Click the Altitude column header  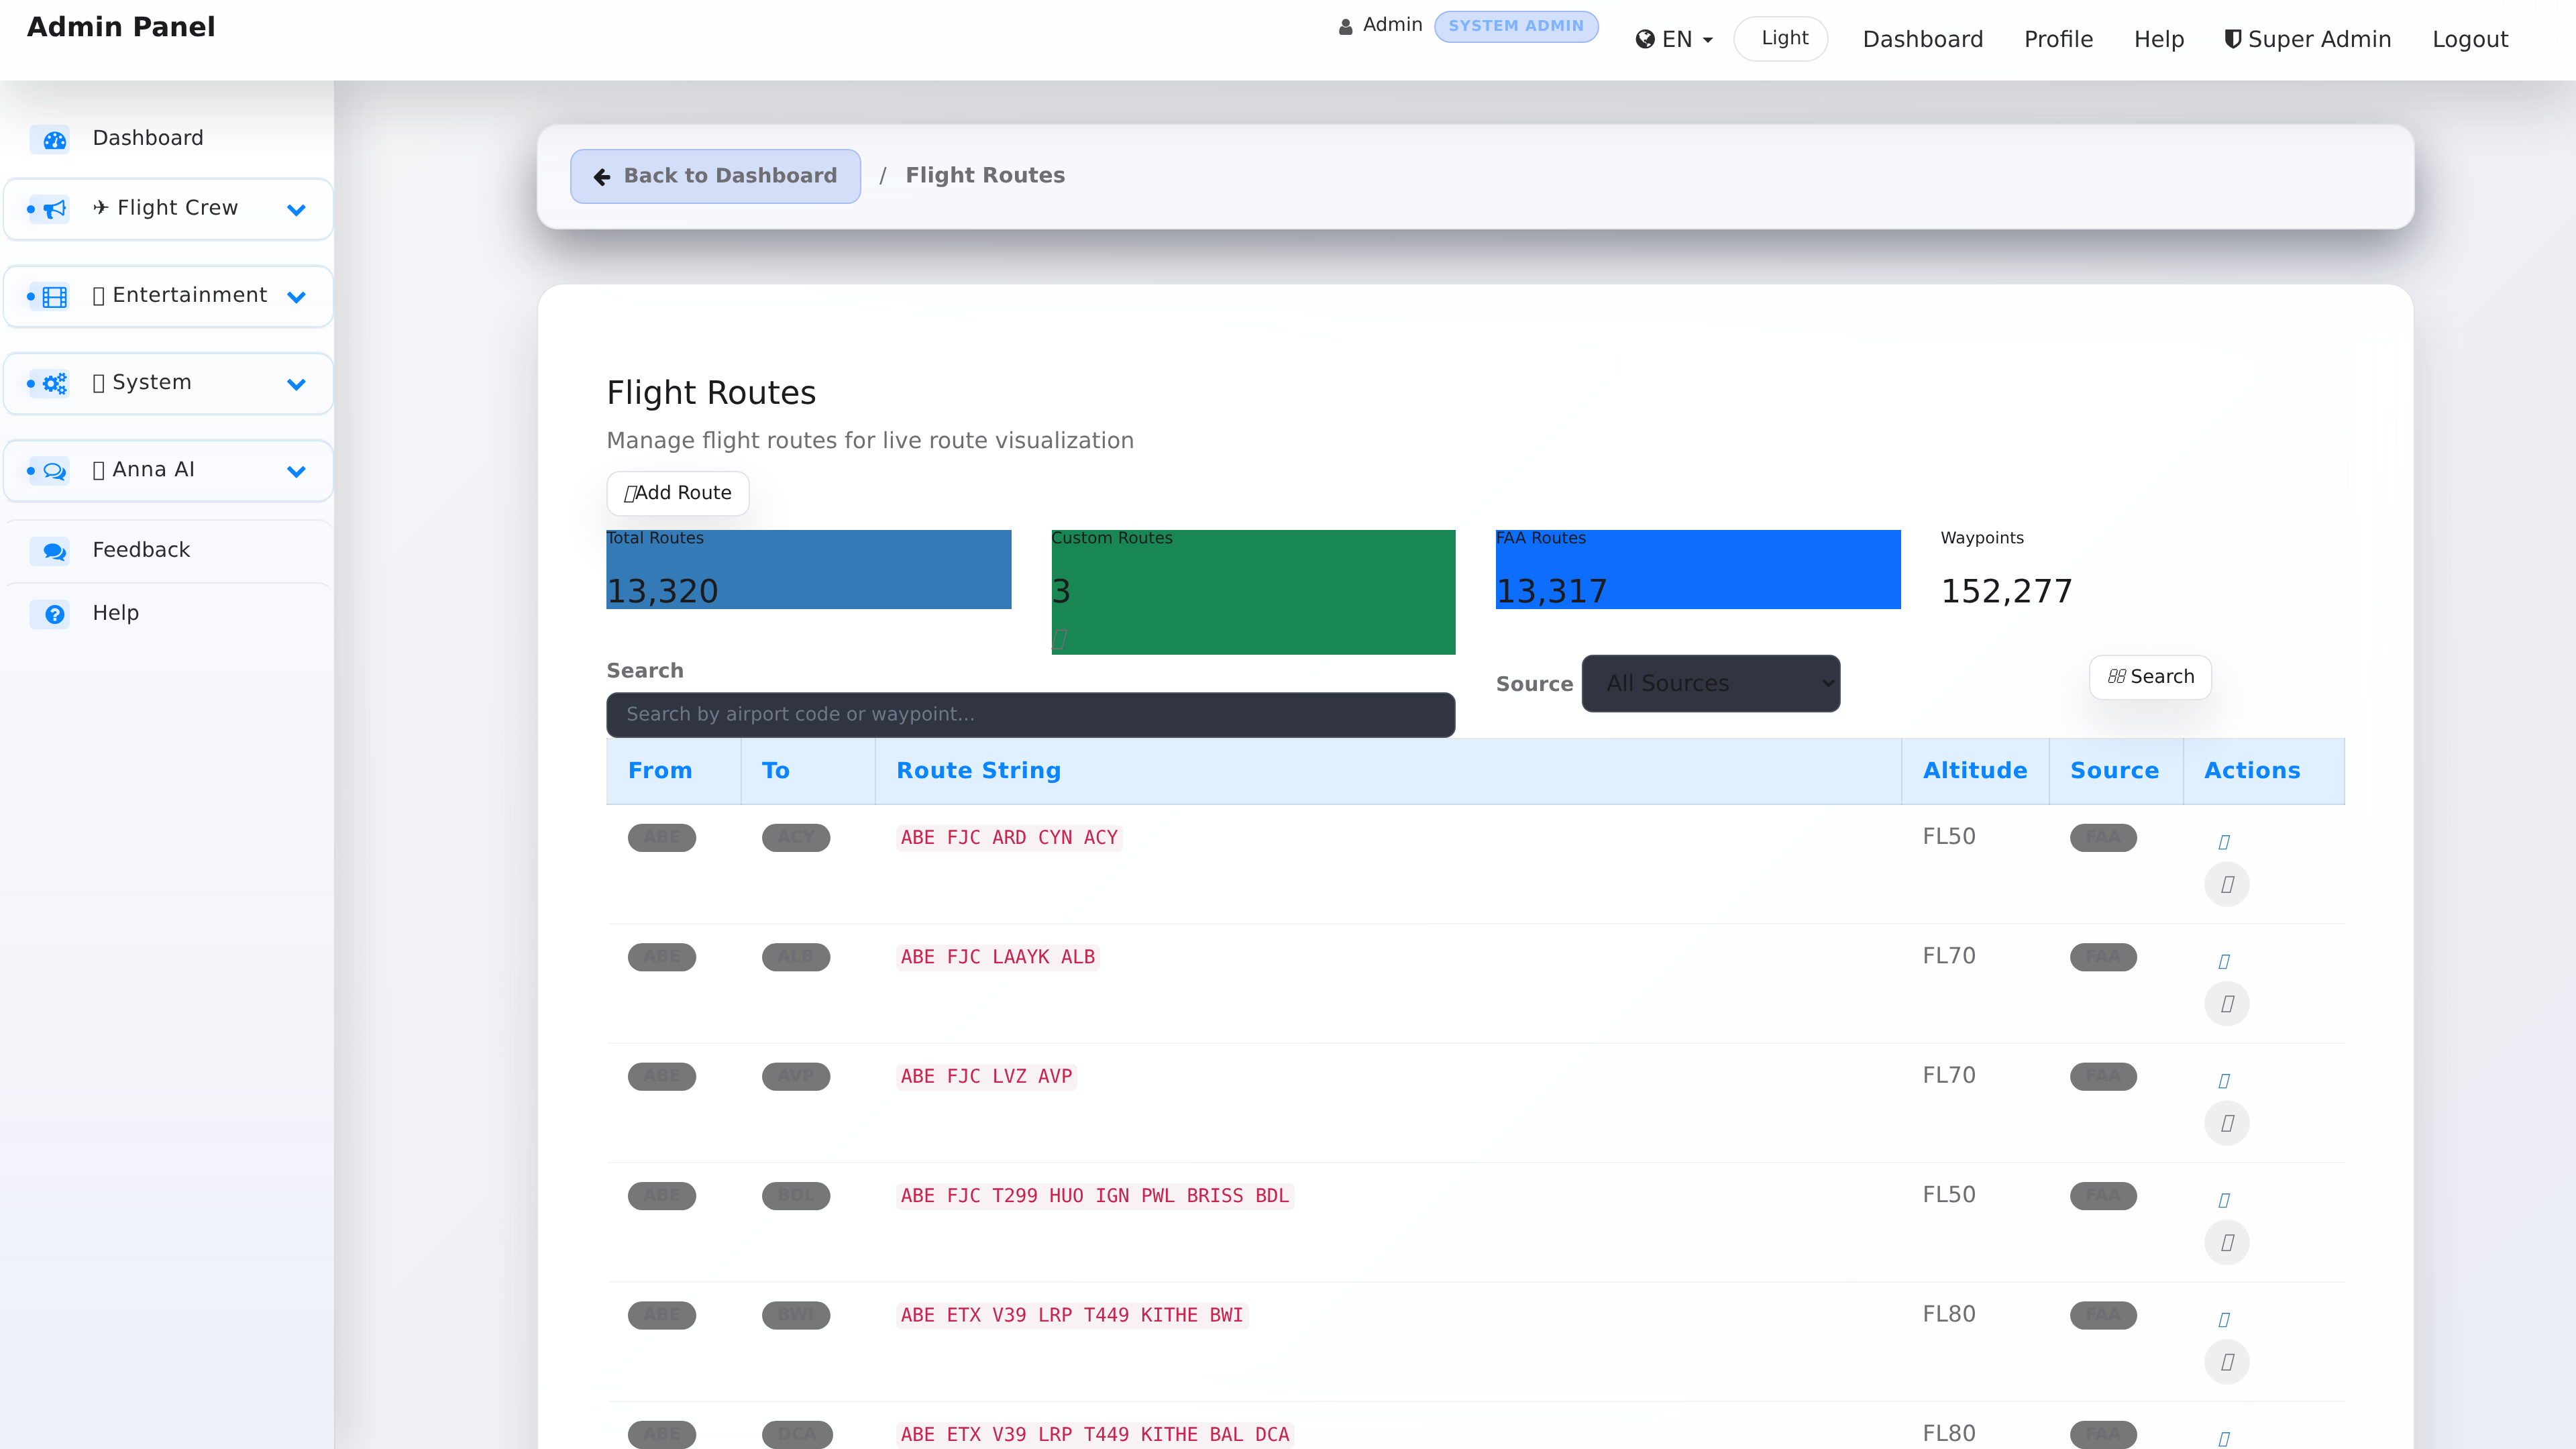(x=1975, y=771)
